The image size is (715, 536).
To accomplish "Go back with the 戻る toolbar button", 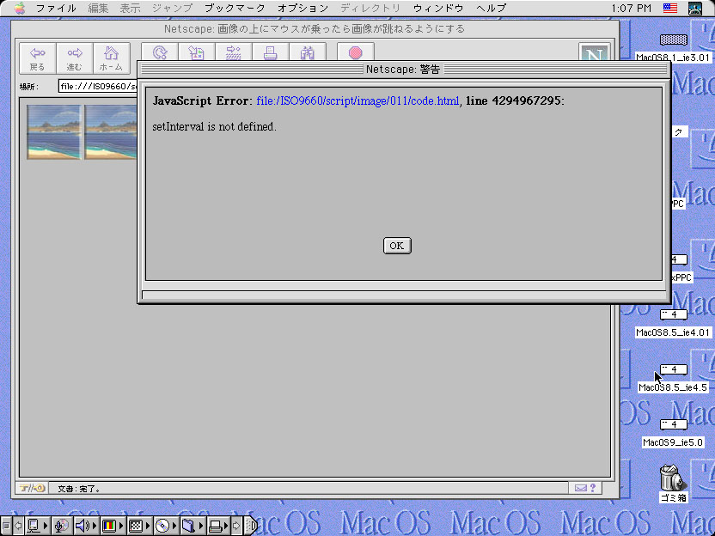I will (x=38, y=58).
